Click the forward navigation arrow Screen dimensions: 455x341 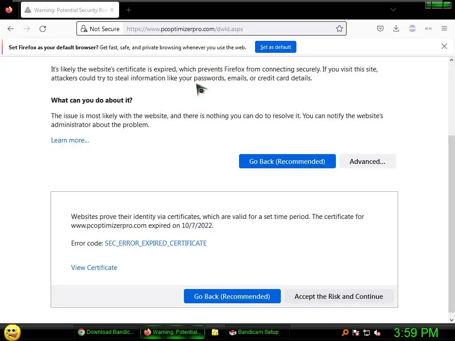[x=27, y=29]
